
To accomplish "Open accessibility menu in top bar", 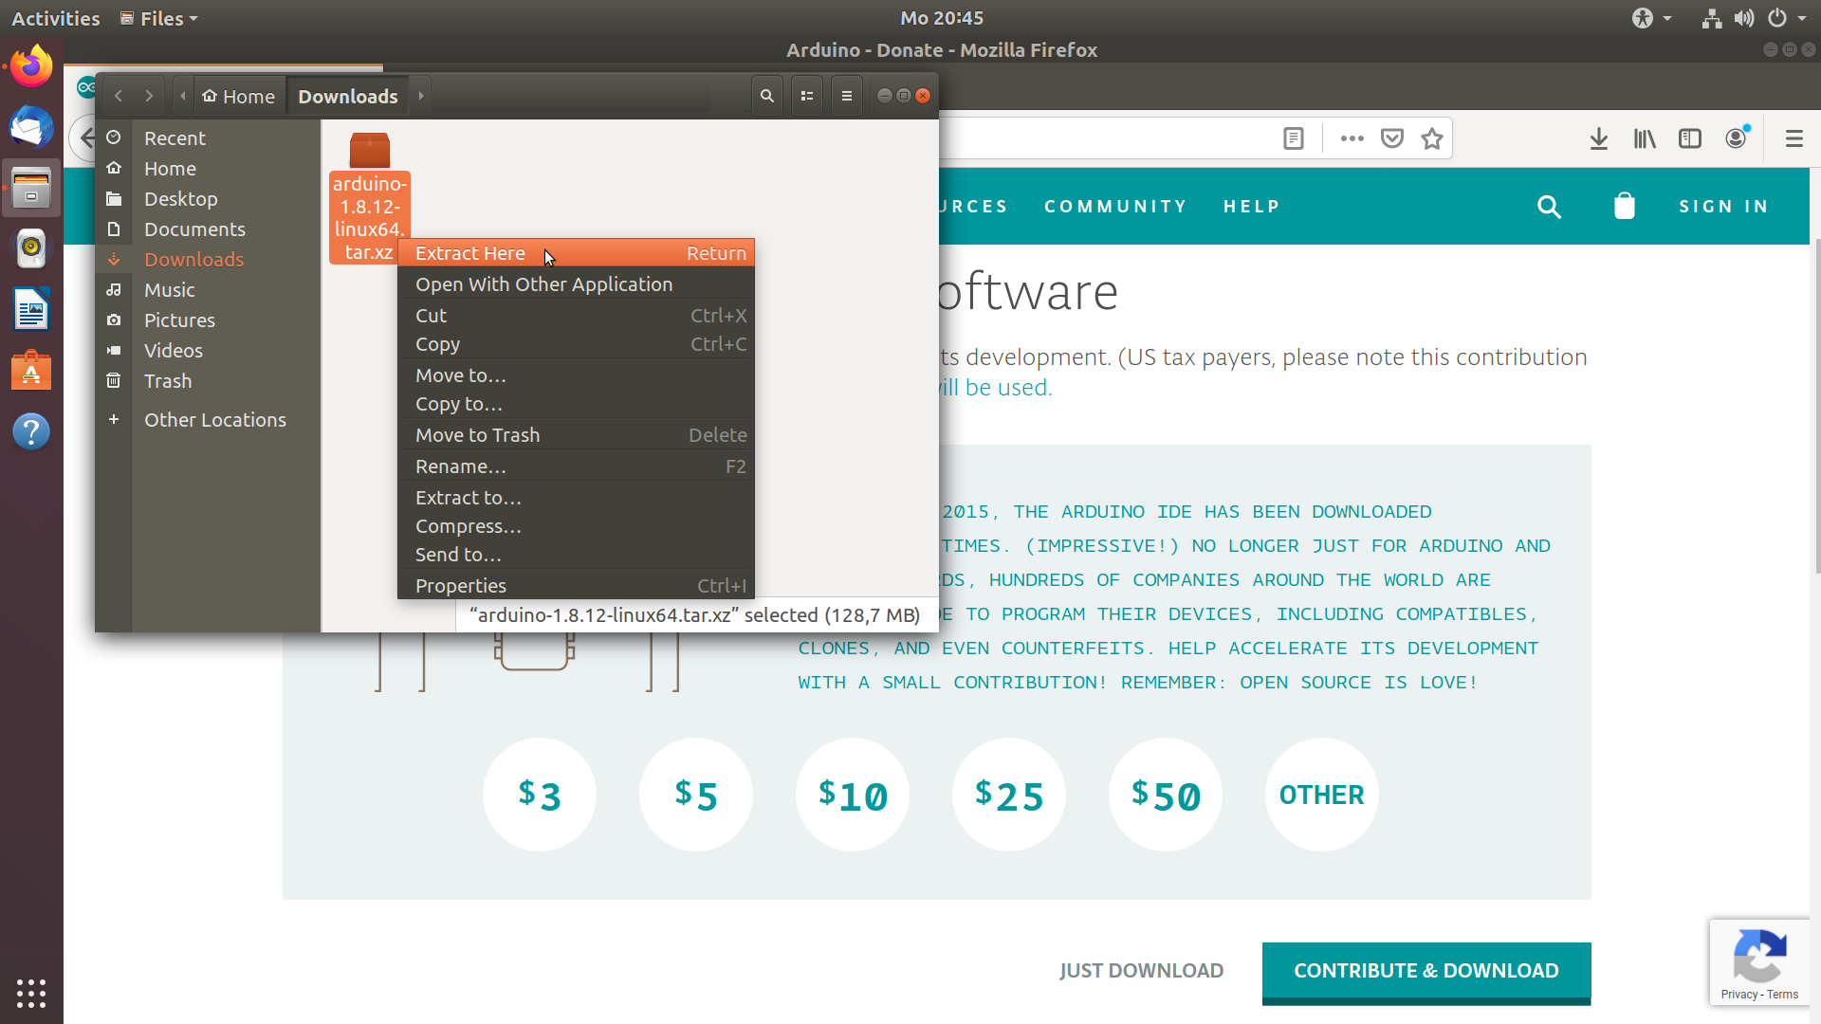I will coord(1651,18).
